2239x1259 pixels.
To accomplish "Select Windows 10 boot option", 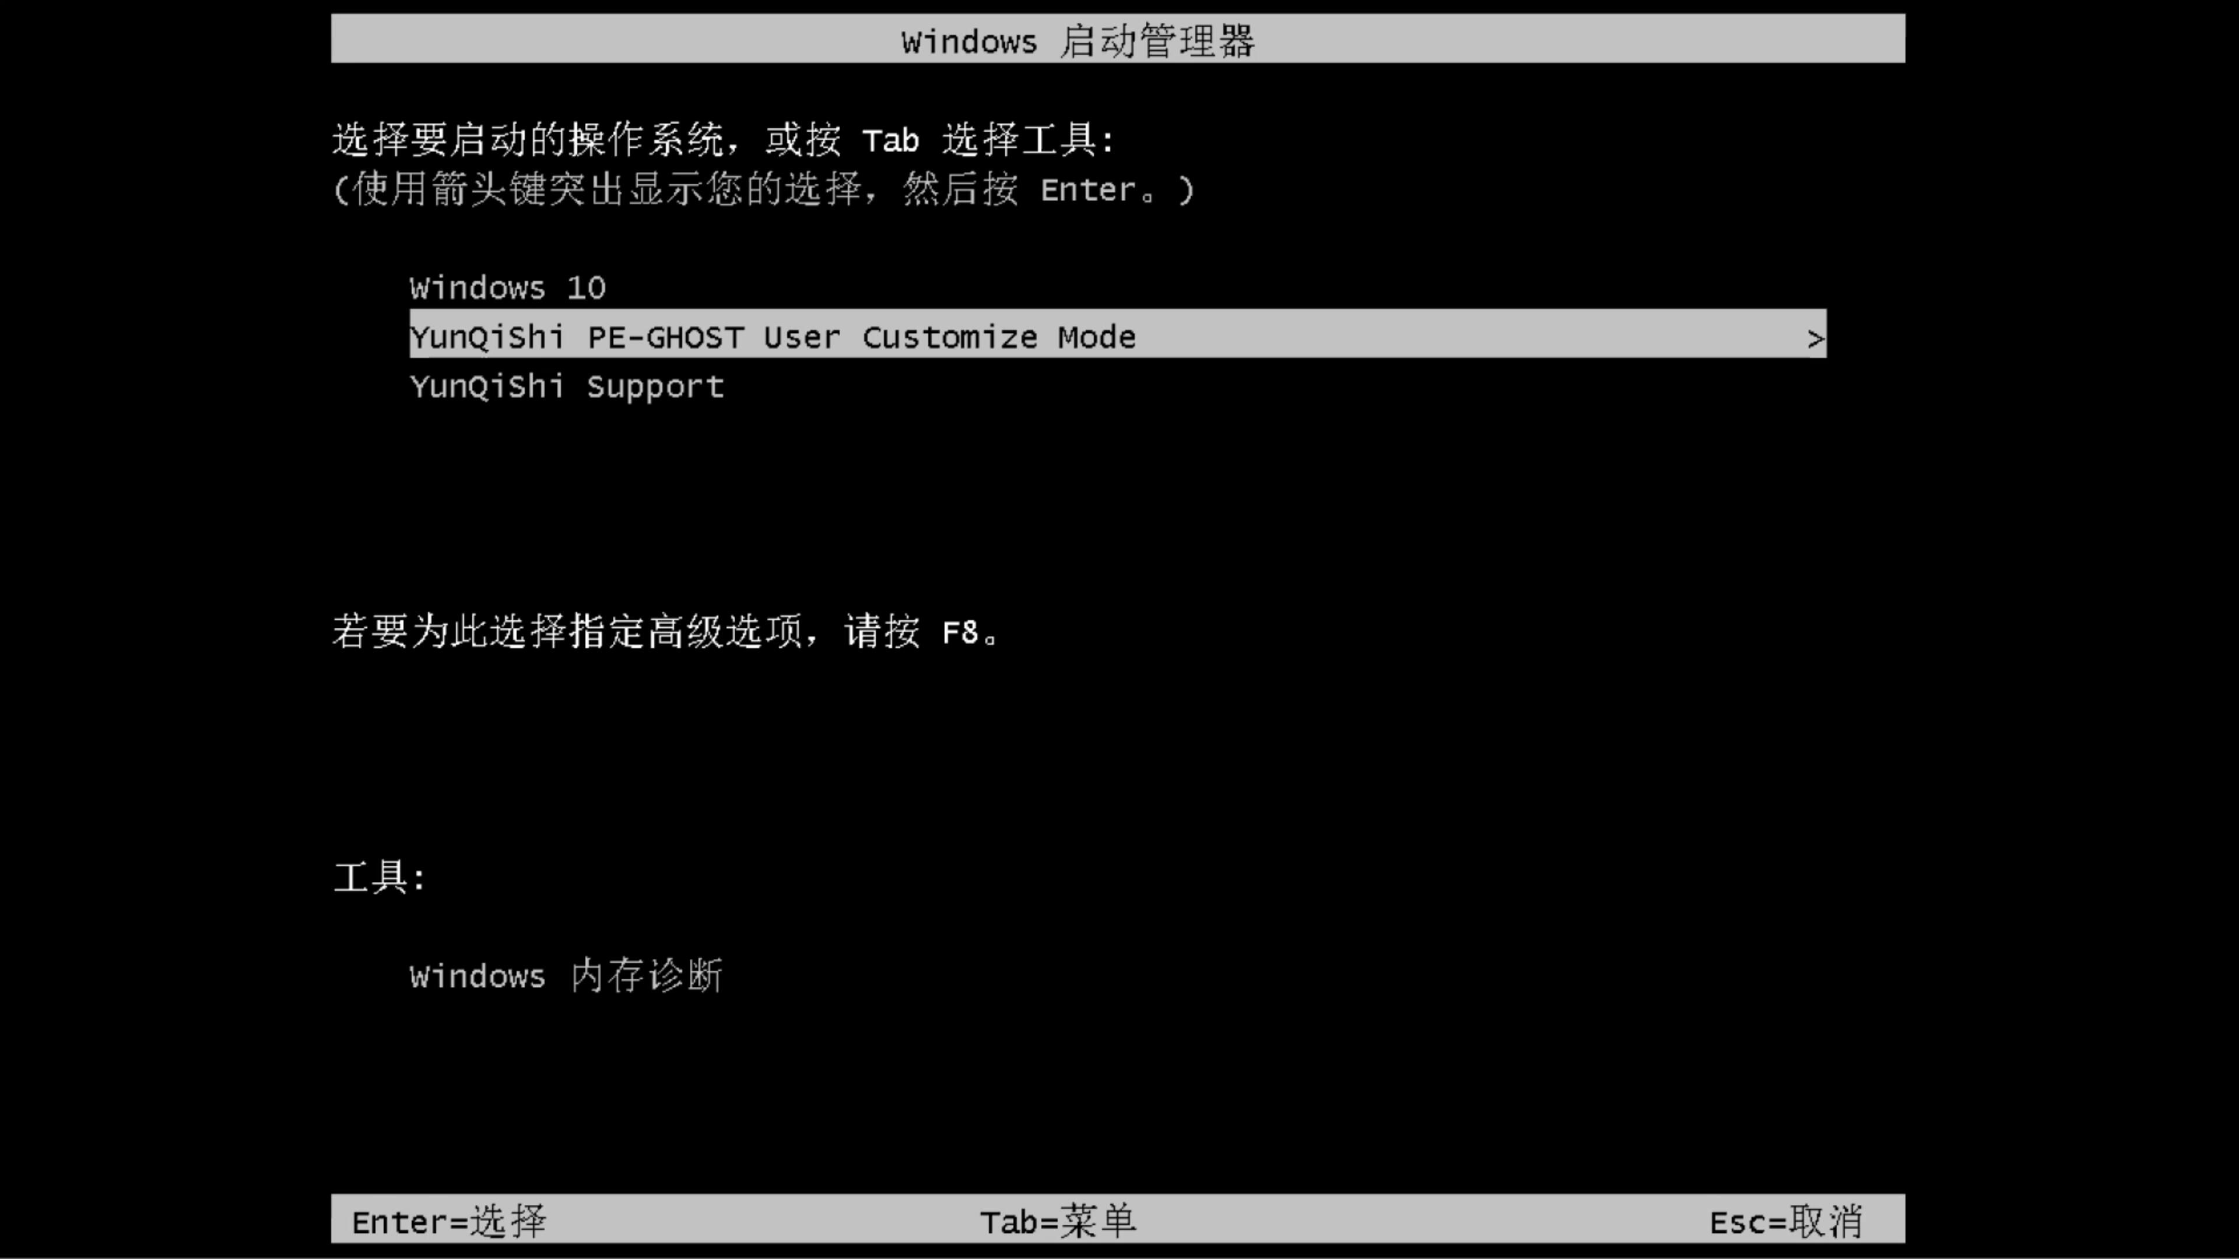I will point(506,287).
